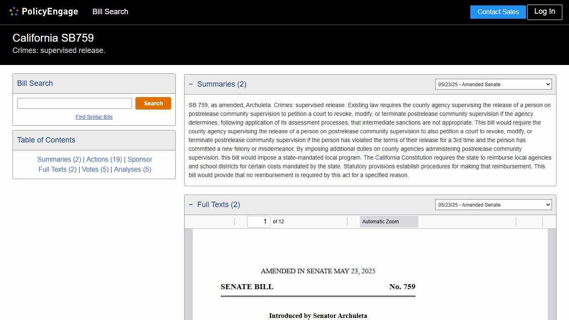This screenshot has width=569, height=320.
Task: Open the Find Similar Bills link
Action: (x=94, y=117)
